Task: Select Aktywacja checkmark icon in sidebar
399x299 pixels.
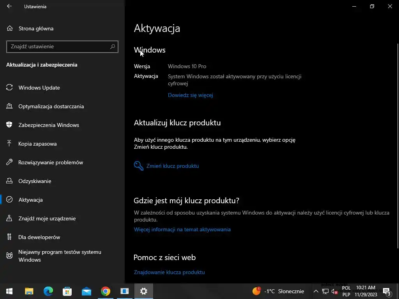Action: [x=9, y=200]
